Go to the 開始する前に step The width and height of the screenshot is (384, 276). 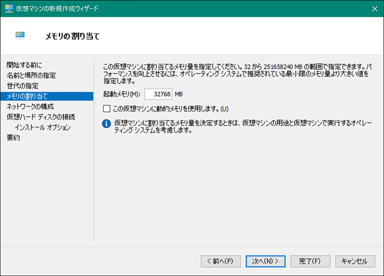point(24,65)
